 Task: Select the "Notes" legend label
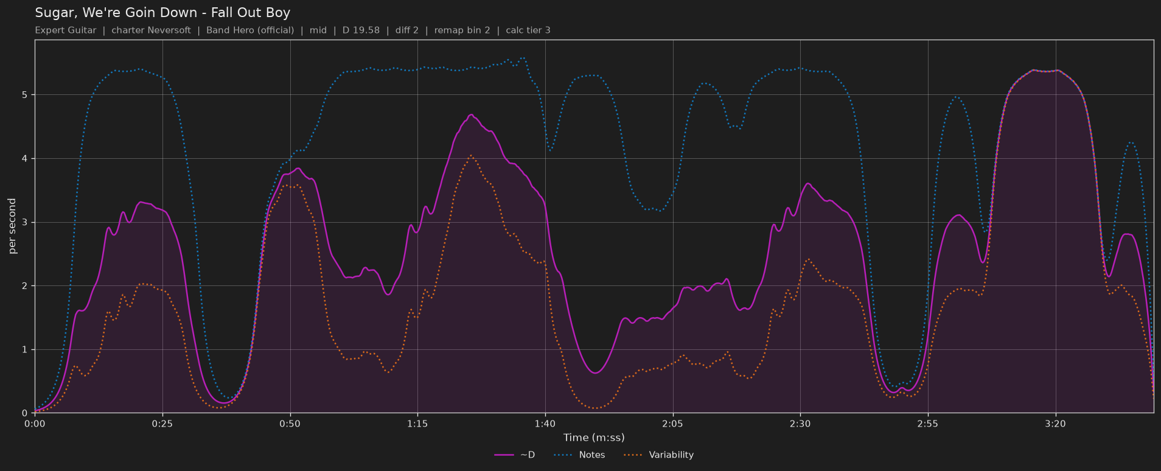pos(592,455)
